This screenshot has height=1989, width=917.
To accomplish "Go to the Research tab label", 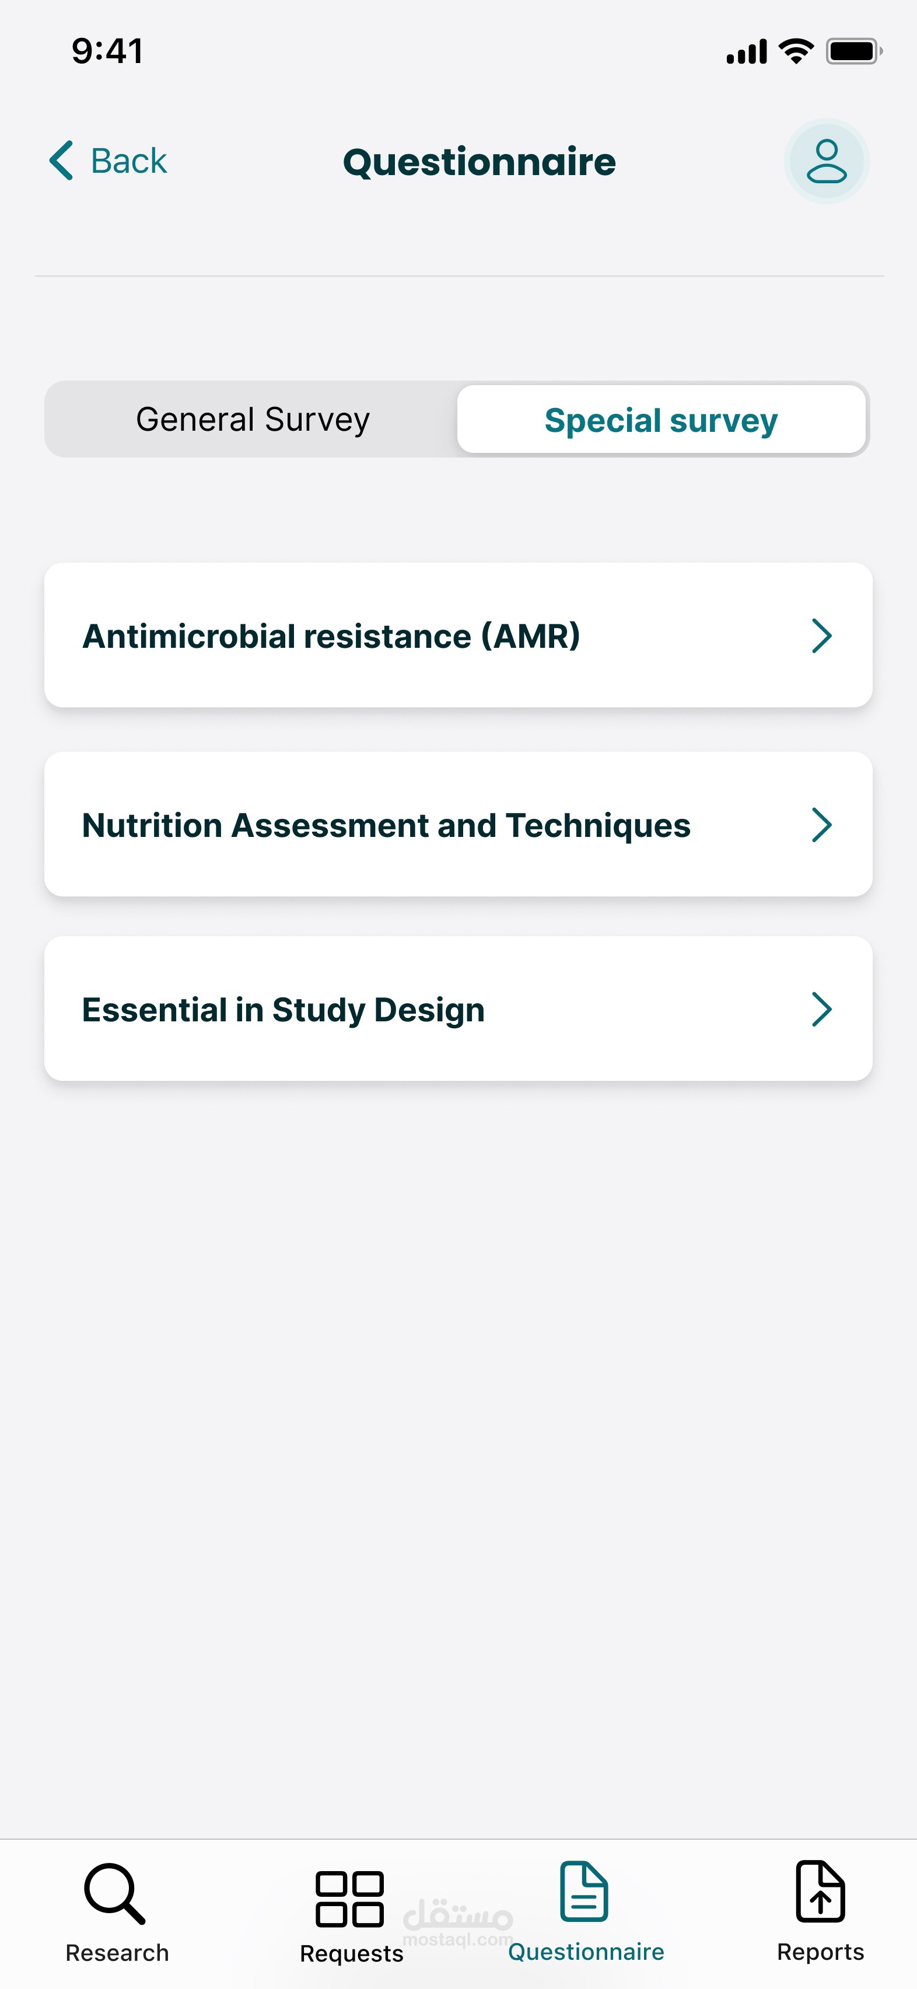I will [x=117, y=1953].
